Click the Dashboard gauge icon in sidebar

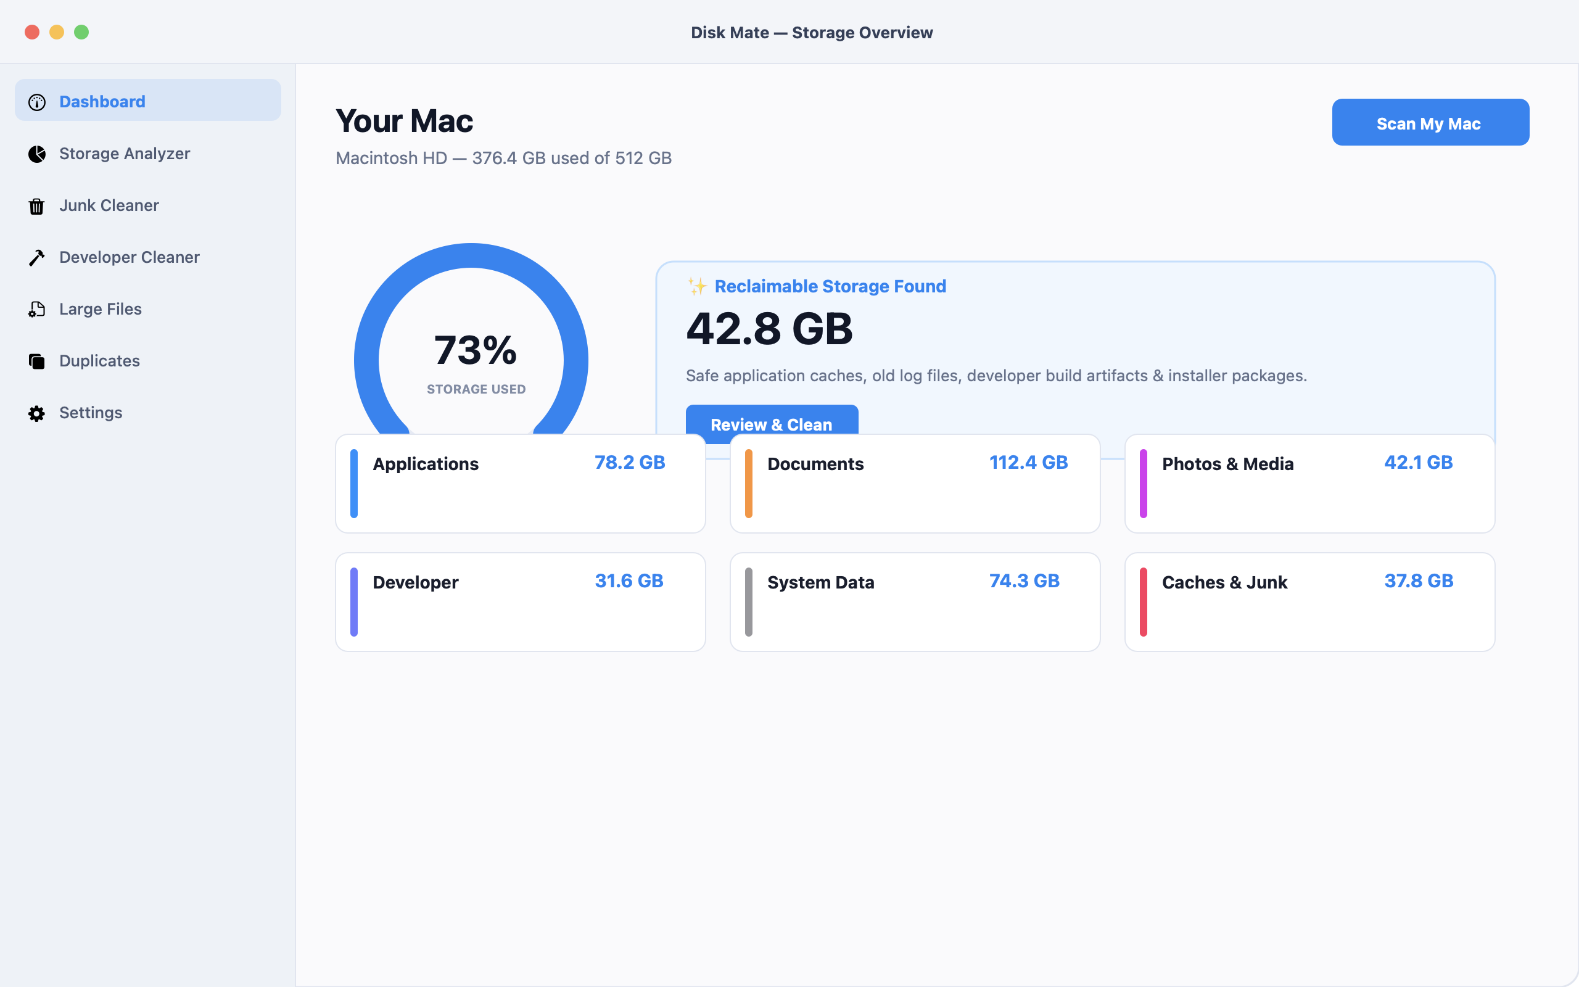coord(36,102)
